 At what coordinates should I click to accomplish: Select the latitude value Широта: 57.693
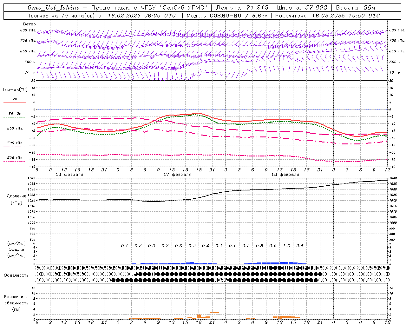click(302, 8)
